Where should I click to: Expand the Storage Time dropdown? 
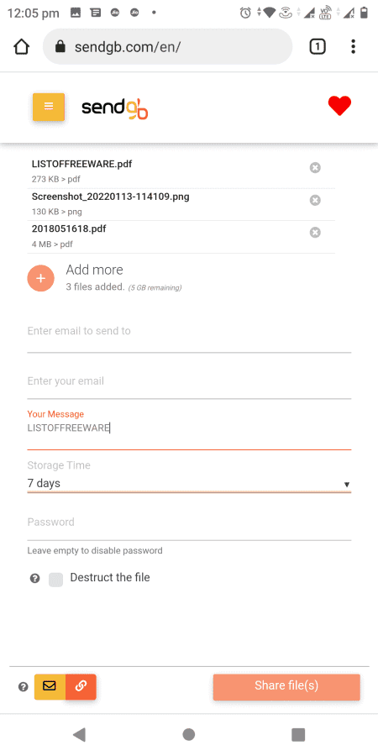189,483
